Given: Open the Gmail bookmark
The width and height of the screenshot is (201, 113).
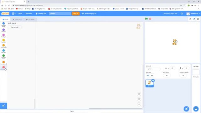Looking at the screenshot, I should click(x=11, y=9).
